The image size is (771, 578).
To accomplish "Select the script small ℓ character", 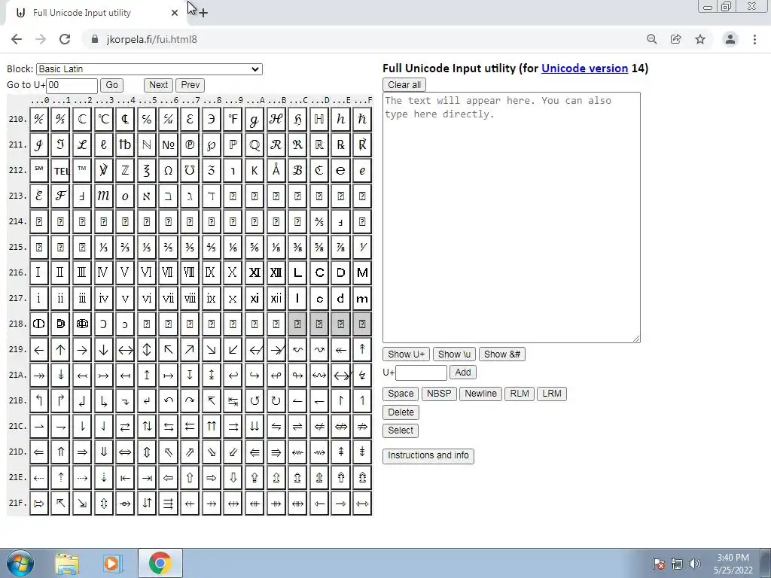I will 103,145.
